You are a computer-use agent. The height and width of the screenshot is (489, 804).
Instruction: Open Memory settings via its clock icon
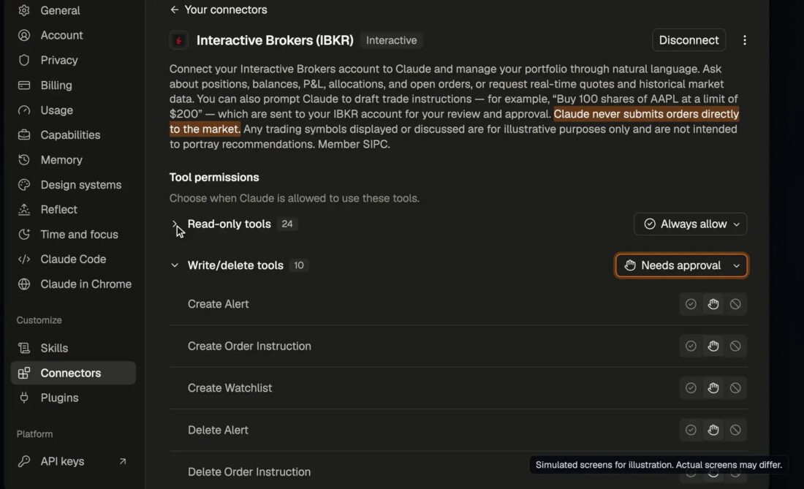(24, 160)
